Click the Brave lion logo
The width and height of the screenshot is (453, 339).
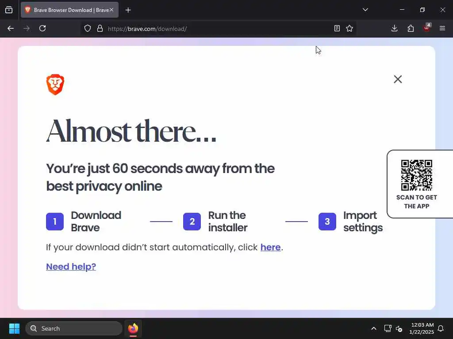55,84
